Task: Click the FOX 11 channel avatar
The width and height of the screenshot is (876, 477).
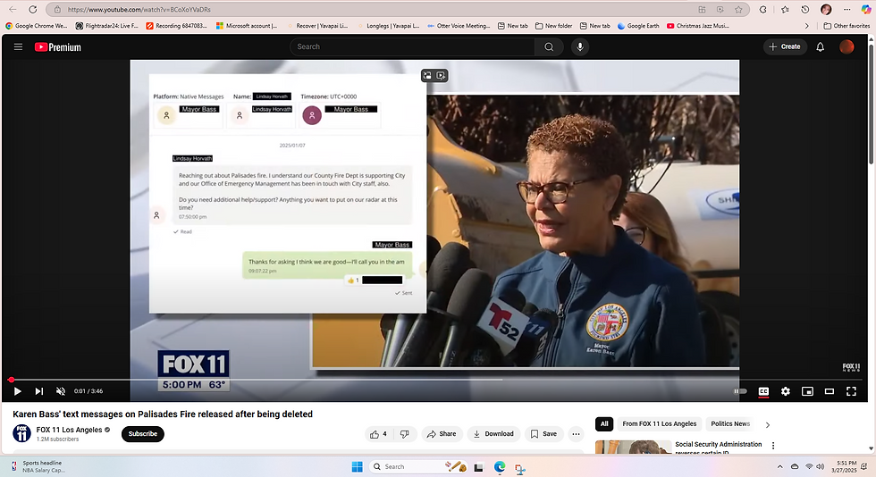Action: pyautogui.click(x=21, y=433)
